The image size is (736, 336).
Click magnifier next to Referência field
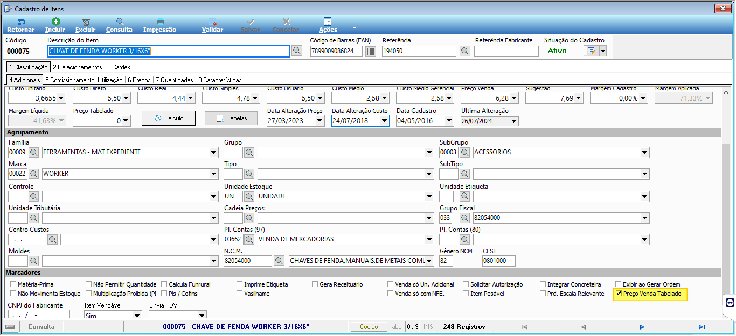[465, 51]
